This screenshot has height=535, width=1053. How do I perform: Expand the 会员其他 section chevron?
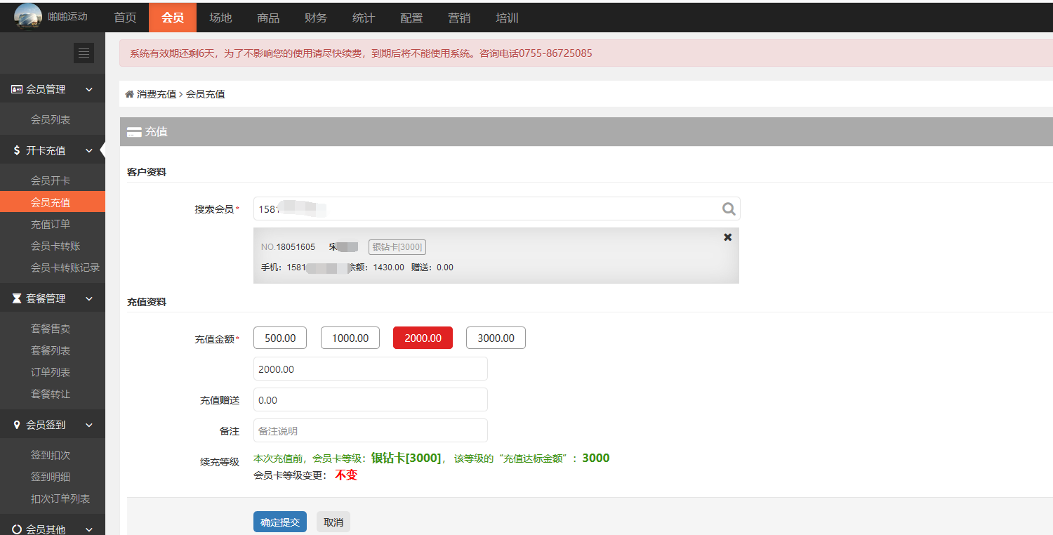pyautogui.click(x=89, y=529)
